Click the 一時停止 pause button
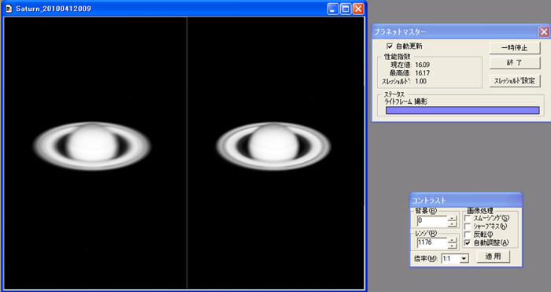The width and height of the screenshot is (551, 292). pos(515,48)
